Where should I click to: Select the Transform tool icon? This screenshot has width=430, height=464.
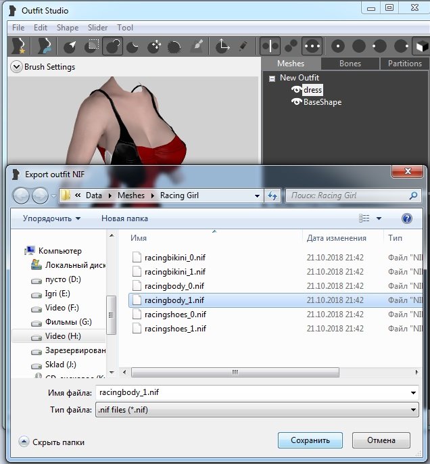point(222,46)
